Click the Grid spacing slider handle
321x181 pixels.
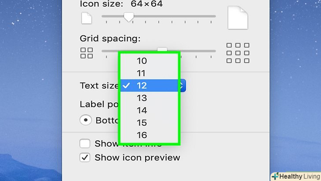[163, 50]
